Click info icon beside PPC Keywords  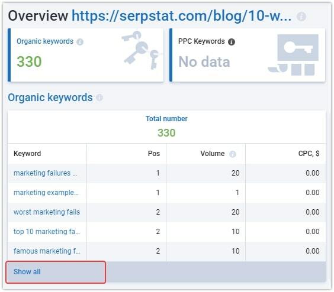tap(232, 42)
